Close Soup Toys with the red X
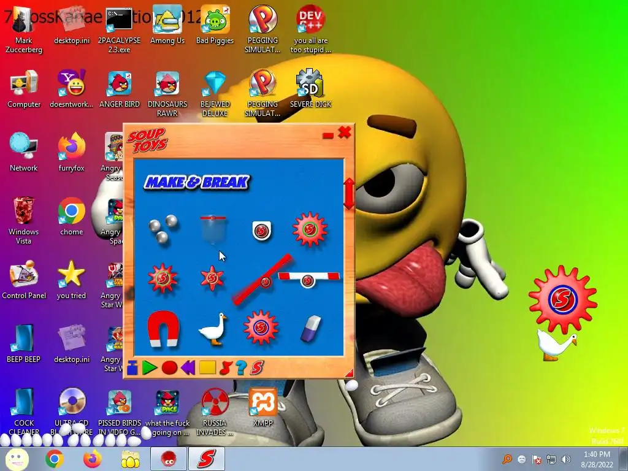628x471 pixels. 345,132
